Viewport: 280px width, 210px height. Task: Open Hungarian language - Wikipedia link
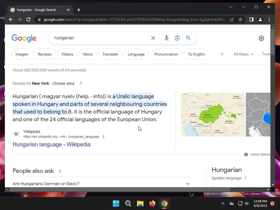pyautogui.click(x=51, y=144)
